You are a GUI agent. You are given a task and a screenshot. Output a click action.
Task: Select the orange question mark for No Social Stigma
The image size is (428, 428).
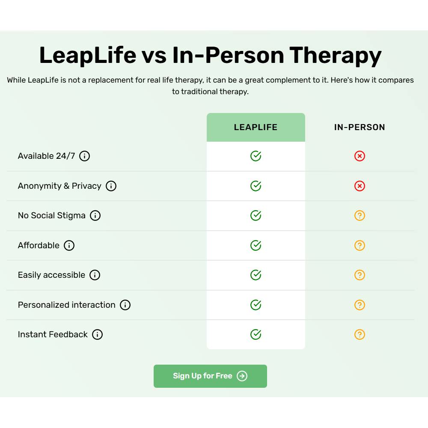click(360, 216)
